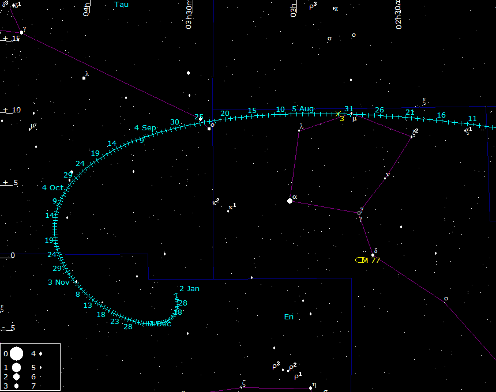Click the 4 Oct date marker
Screen dimensions: 496x392
click(x=53, y=188)
